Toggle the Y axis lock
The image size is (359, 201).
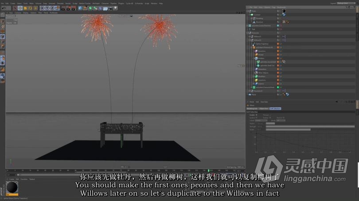pyautogui.click(x=47, y=8)
